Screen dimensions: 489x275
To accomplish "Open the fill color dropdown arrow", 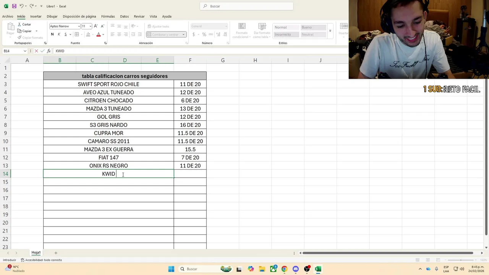I will point(93,34).
